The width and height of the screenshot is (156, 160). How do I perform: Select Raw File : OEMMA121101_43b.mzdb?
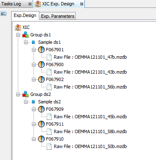click(90, 72)
